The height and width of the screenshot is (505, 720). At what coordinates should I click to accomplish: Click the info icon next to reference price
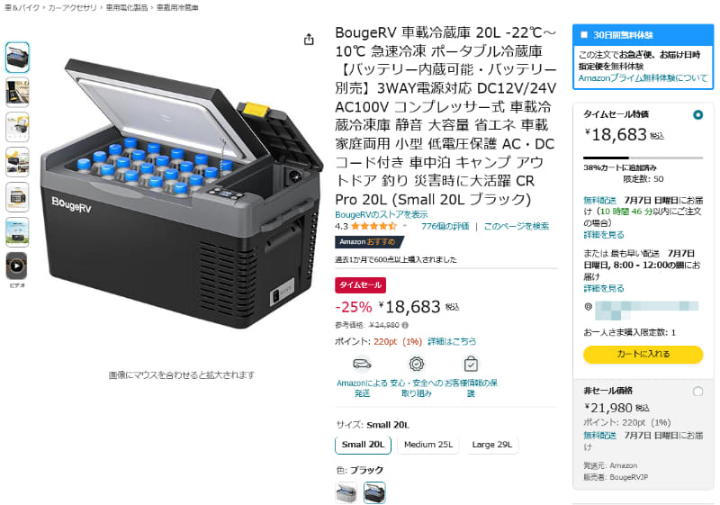(405, 325)
